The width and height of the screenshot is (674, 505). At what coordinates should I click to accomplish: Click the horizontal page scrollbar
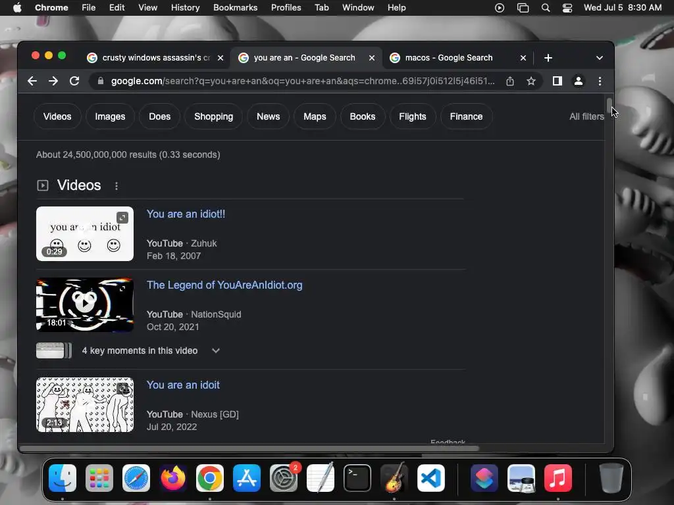249,448
